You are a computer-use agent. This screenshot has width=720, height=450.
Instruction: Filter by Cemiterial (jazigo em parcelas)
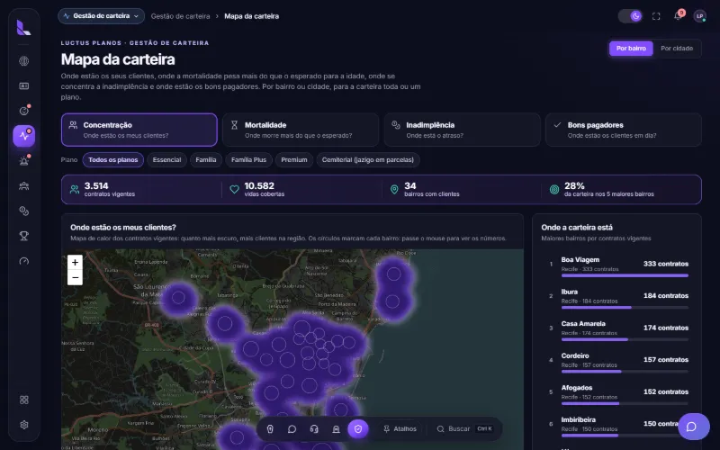pos(368,160)
